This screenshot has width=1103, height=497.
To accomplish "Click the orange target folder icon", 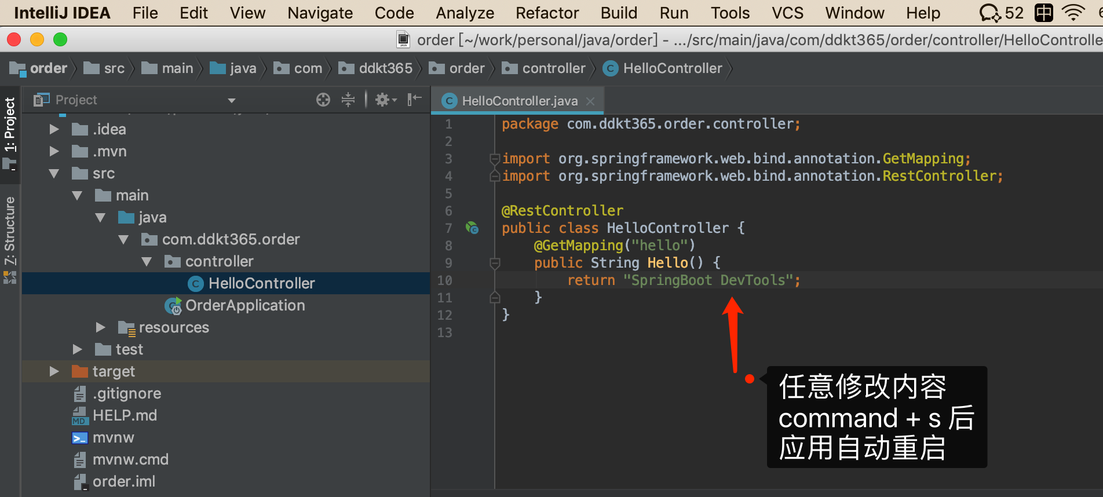I will 80,371.
